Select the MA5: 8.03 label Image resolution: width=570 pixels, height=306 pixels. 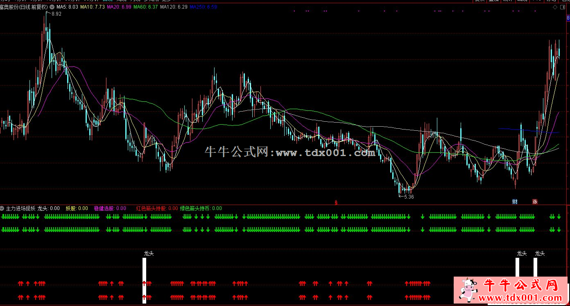[67, 7]
